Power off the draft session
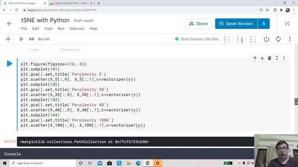 pos(266,39)
